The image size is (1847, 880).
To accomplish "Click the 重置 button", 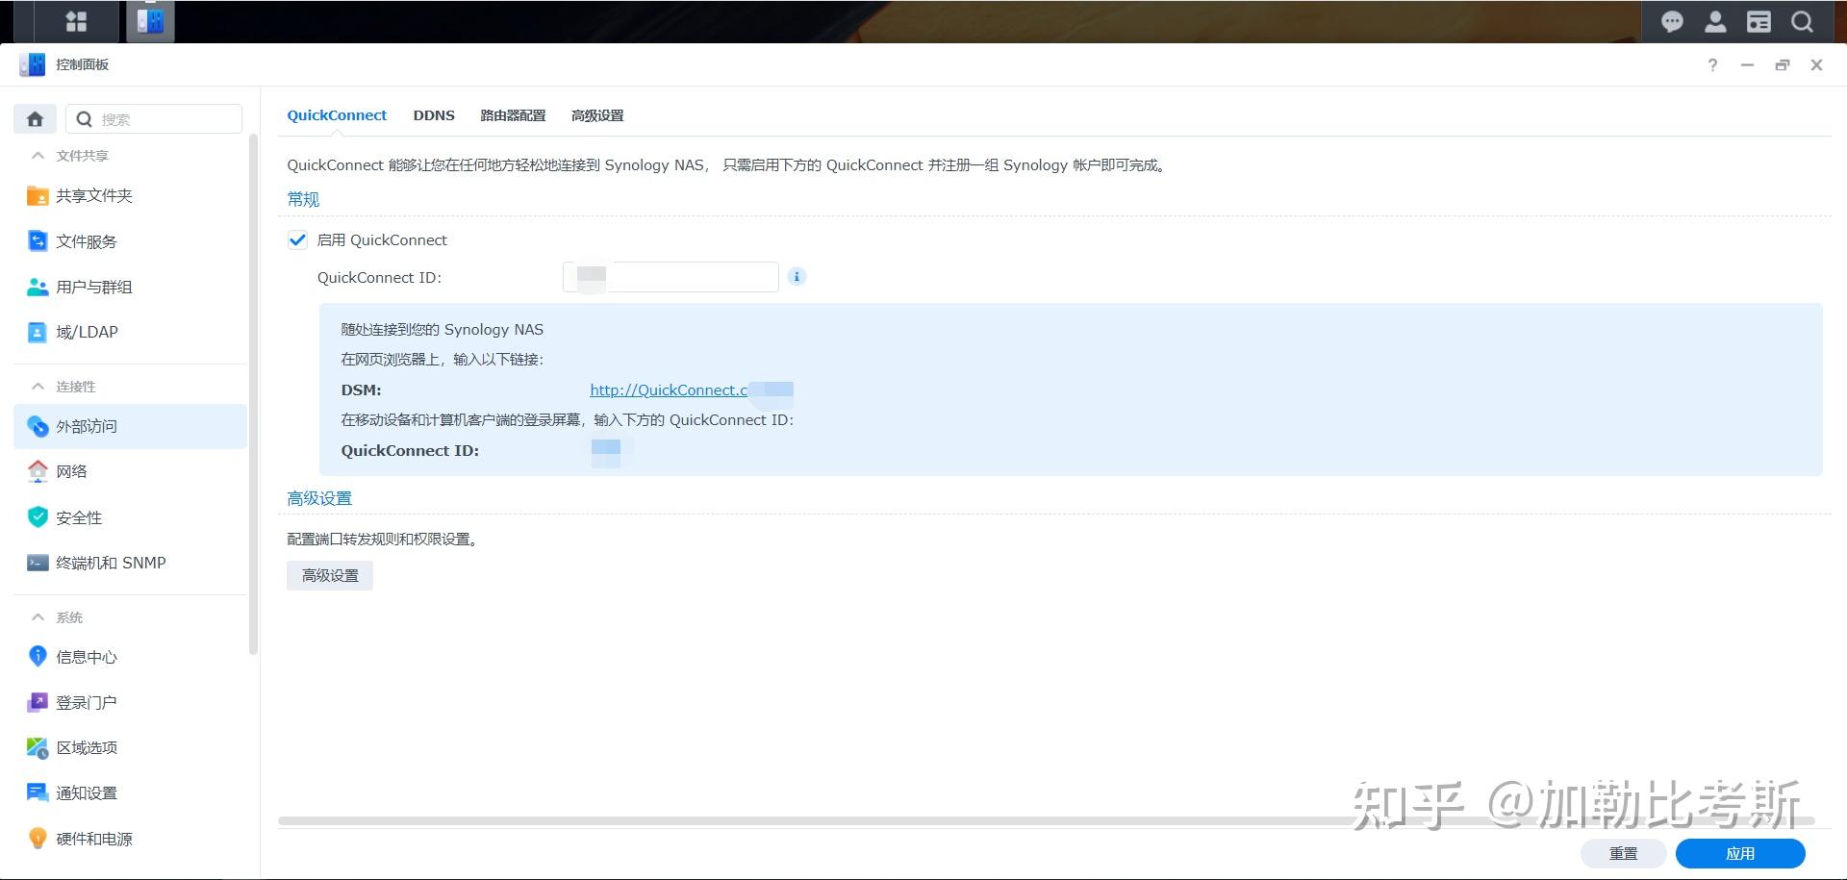I will [1623, 853].
